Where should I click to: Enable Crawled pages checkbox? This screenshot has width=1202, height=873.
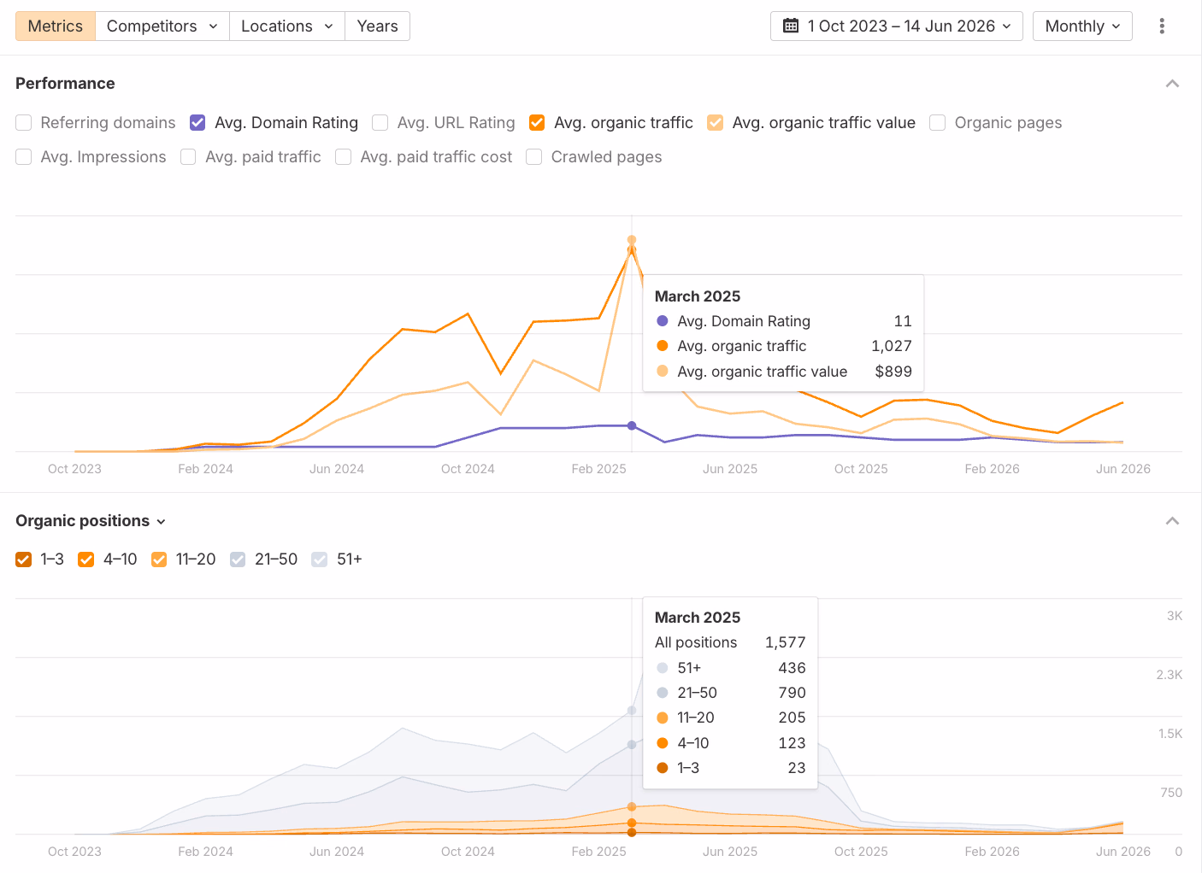point(534,157)
